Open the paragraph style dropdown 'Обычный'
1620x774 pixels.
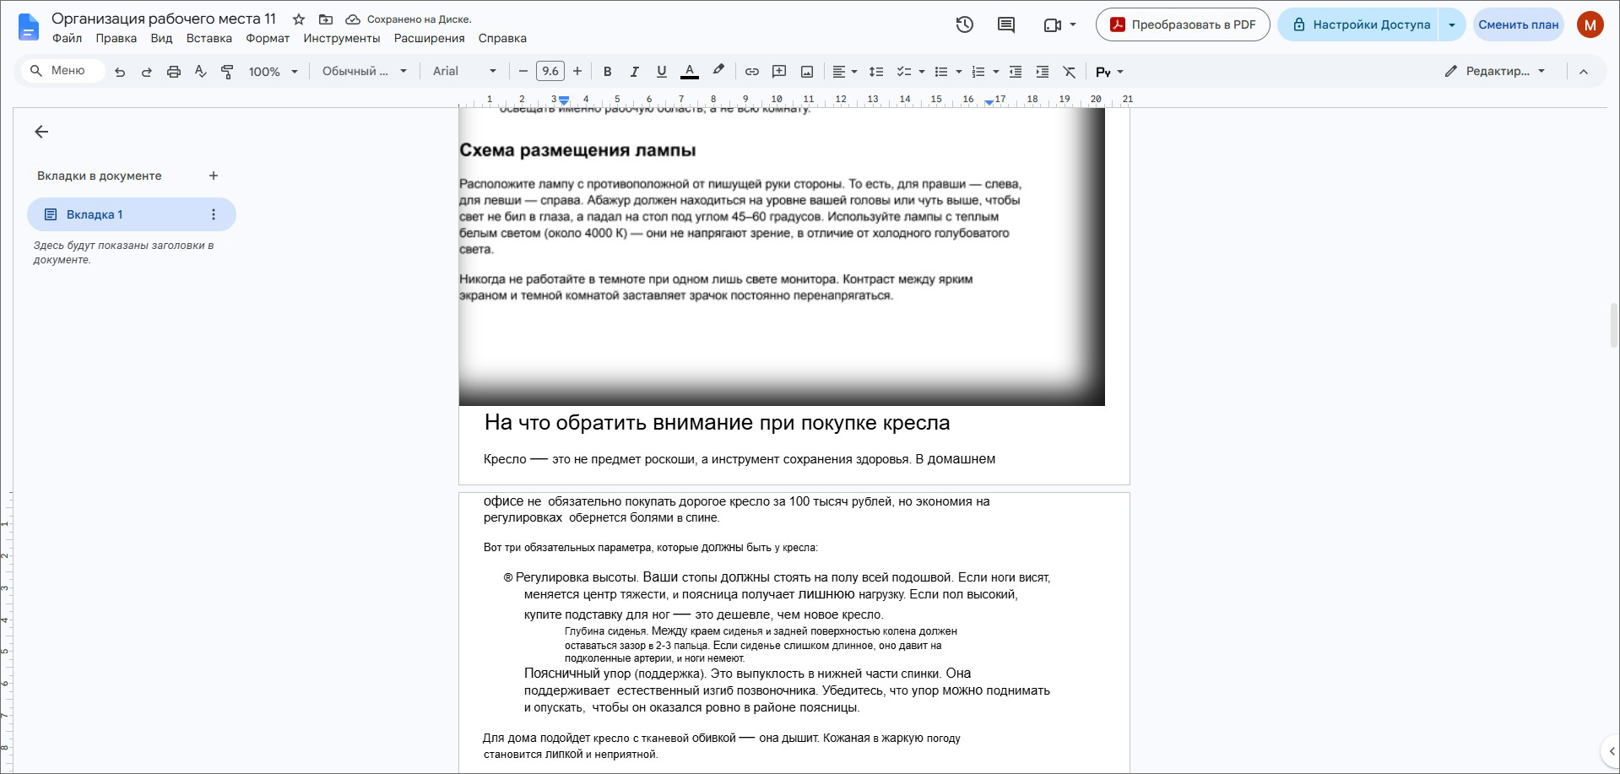pos(365,72)
